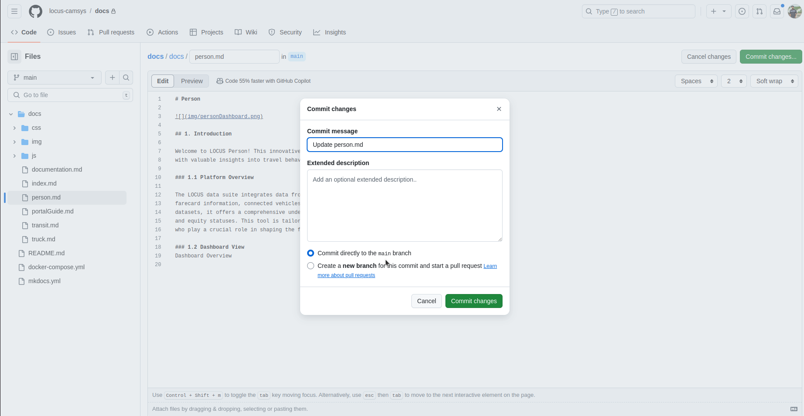Click the search files magnifier icon
This screenshot has height=416, width=804.
[126, 78]
